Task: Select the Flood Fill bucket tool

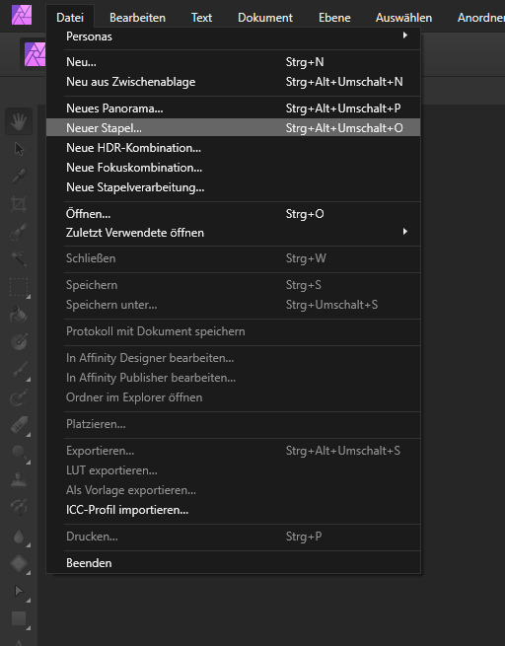Action: point(19,315)
